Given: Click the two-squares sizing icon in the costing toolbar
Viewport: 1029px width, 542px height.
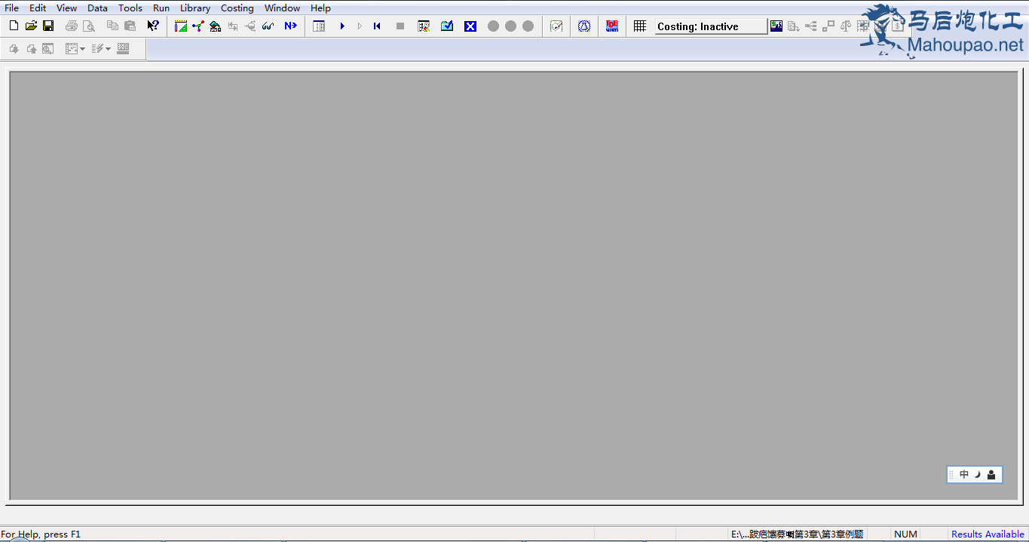Looking at the screenshot, I should click(x=828, y=26).
